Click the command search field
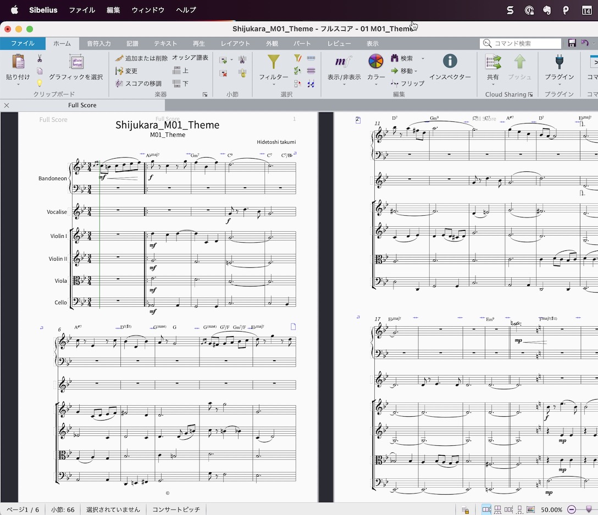 [521, 43]
